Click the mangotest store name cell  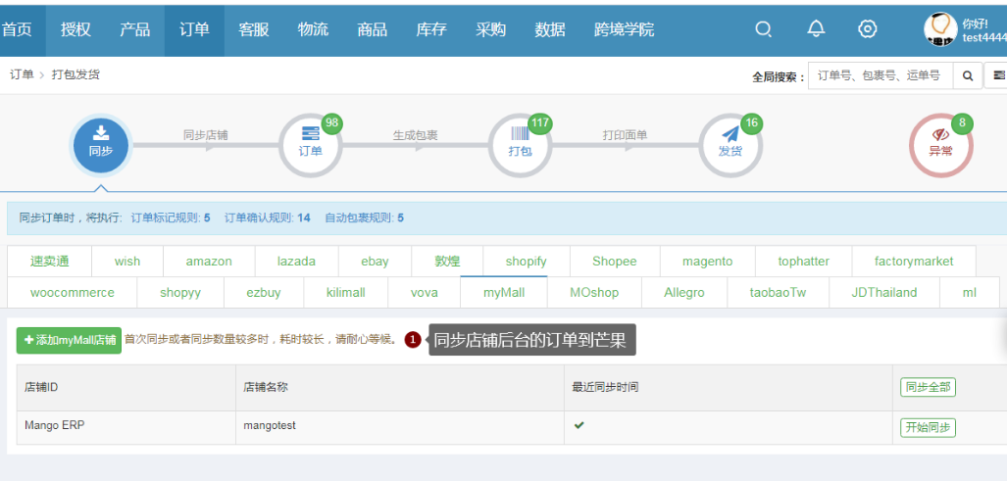tap(400, 428)
